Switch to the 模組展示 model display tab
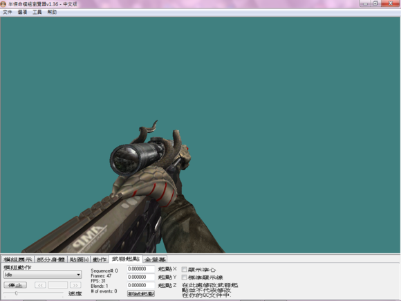Screen dimensions: 401x301 [x=18, y=259]
